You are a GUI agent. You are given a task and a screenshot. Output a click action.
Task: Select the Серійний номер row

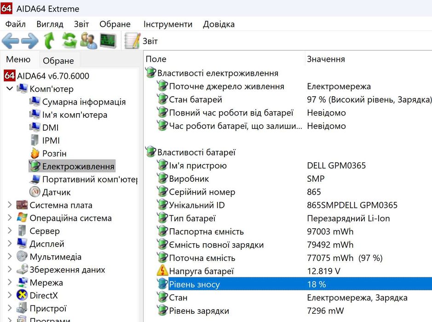(x=294, y=192)
